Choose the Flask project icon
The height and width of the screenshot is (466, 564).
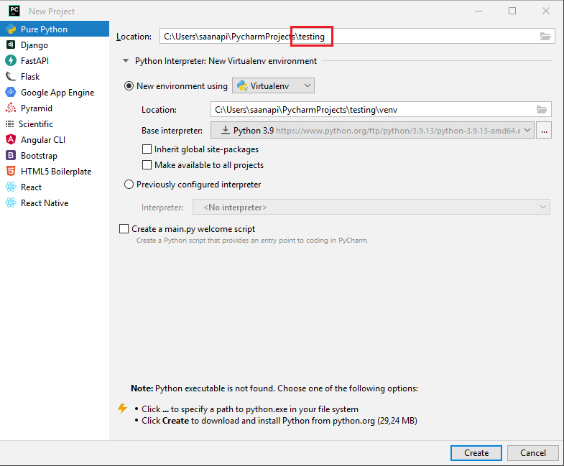[x=11, y=77]
